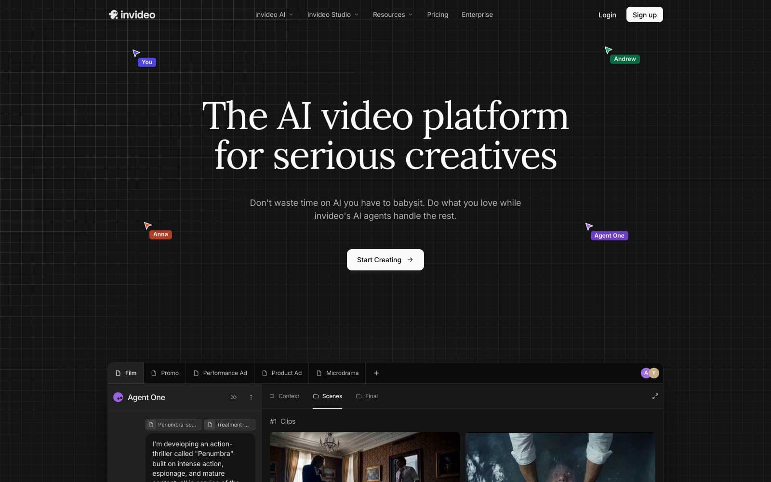The width and height of the screenshot is (771, 482).
Task: Click the arrow icon in Start Creating button
Action: point(410,260)
